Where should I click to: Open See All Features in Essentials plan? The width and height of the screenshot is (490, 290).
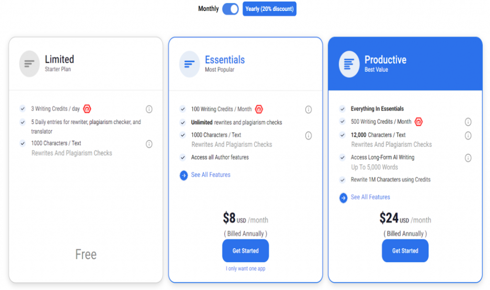(211, 175)
